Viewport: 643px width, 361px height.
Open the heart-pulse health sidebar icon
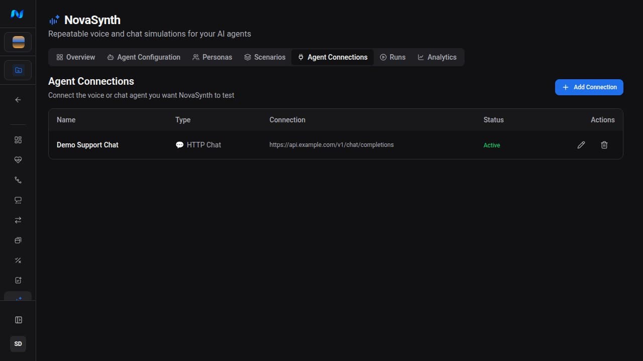pos(18,160)
